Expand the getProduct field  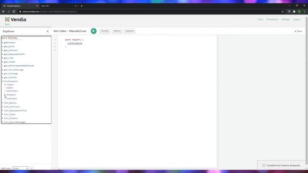pos(2,43)
